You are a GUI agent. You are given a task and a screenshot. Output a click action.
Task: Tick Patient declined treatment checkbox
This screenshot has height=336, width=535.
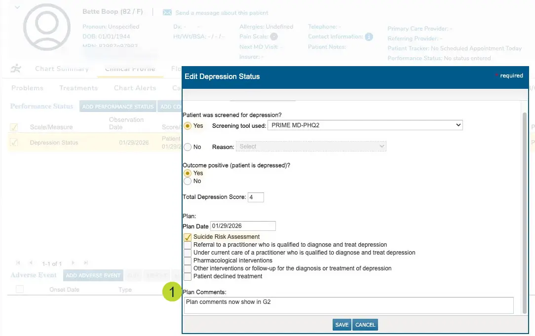coord(188,276)
